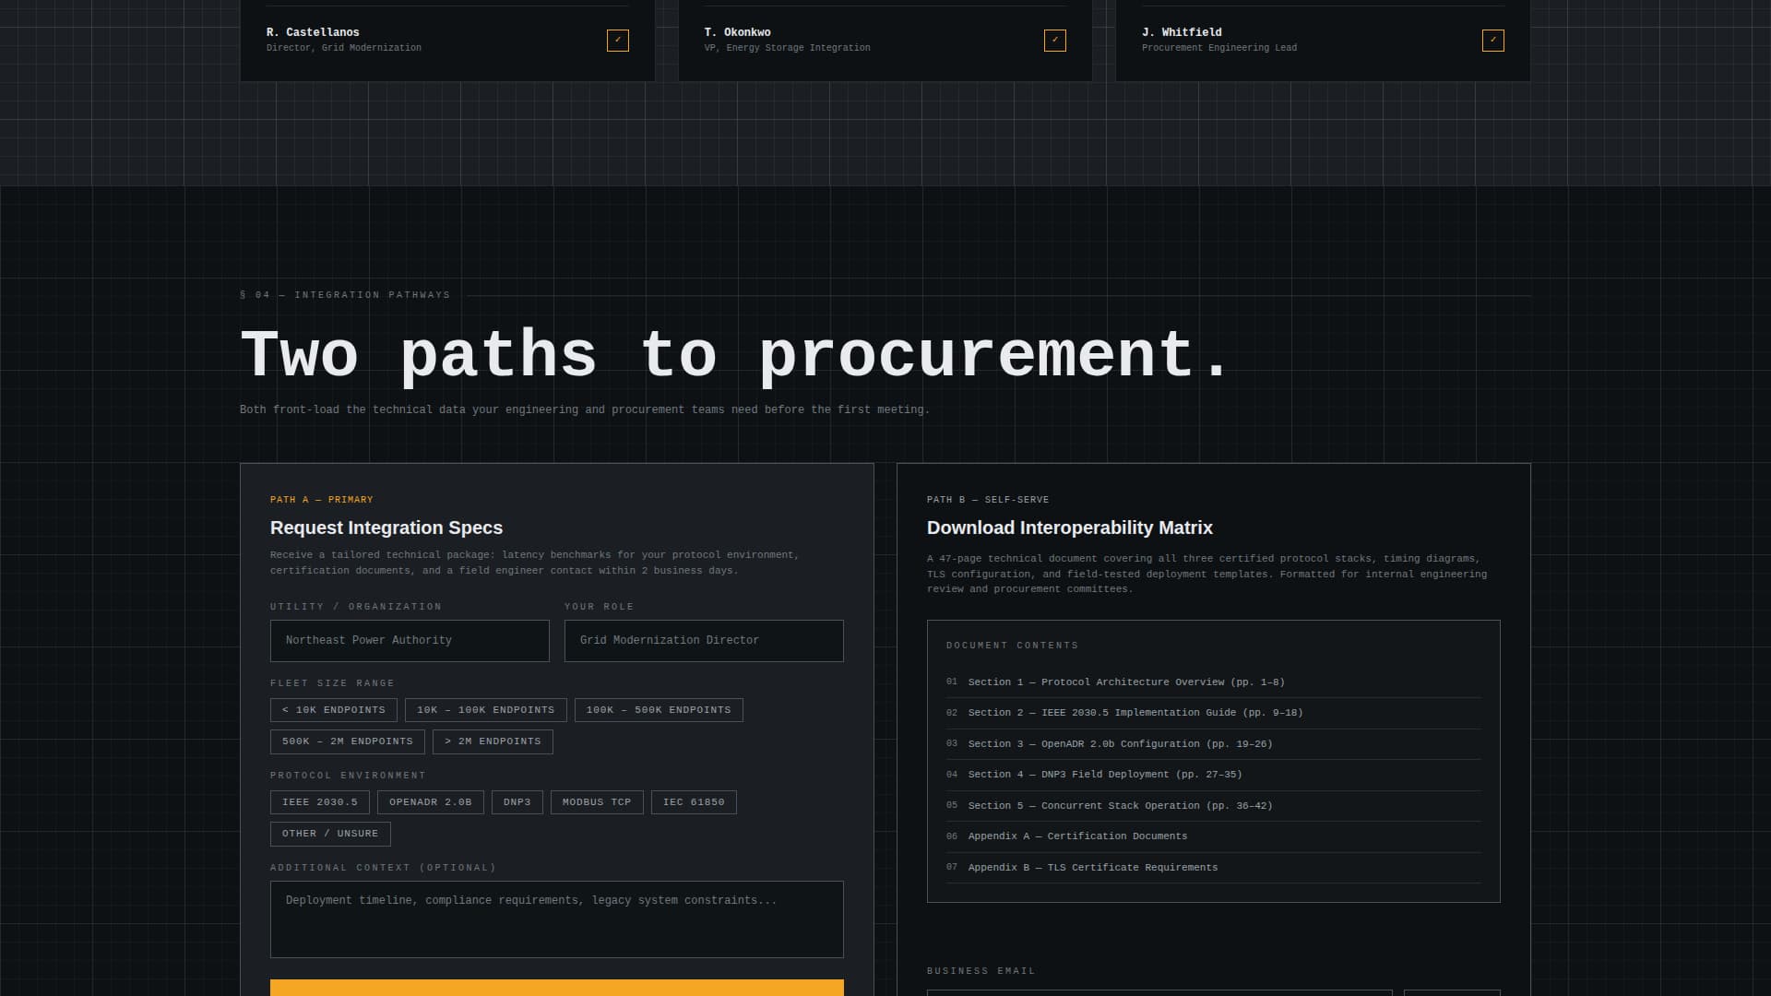The height and width of the screenshot is (996, 1771).
Task: Toggle the "DNP3" protocol selection
Action: [x=517, y=802]
